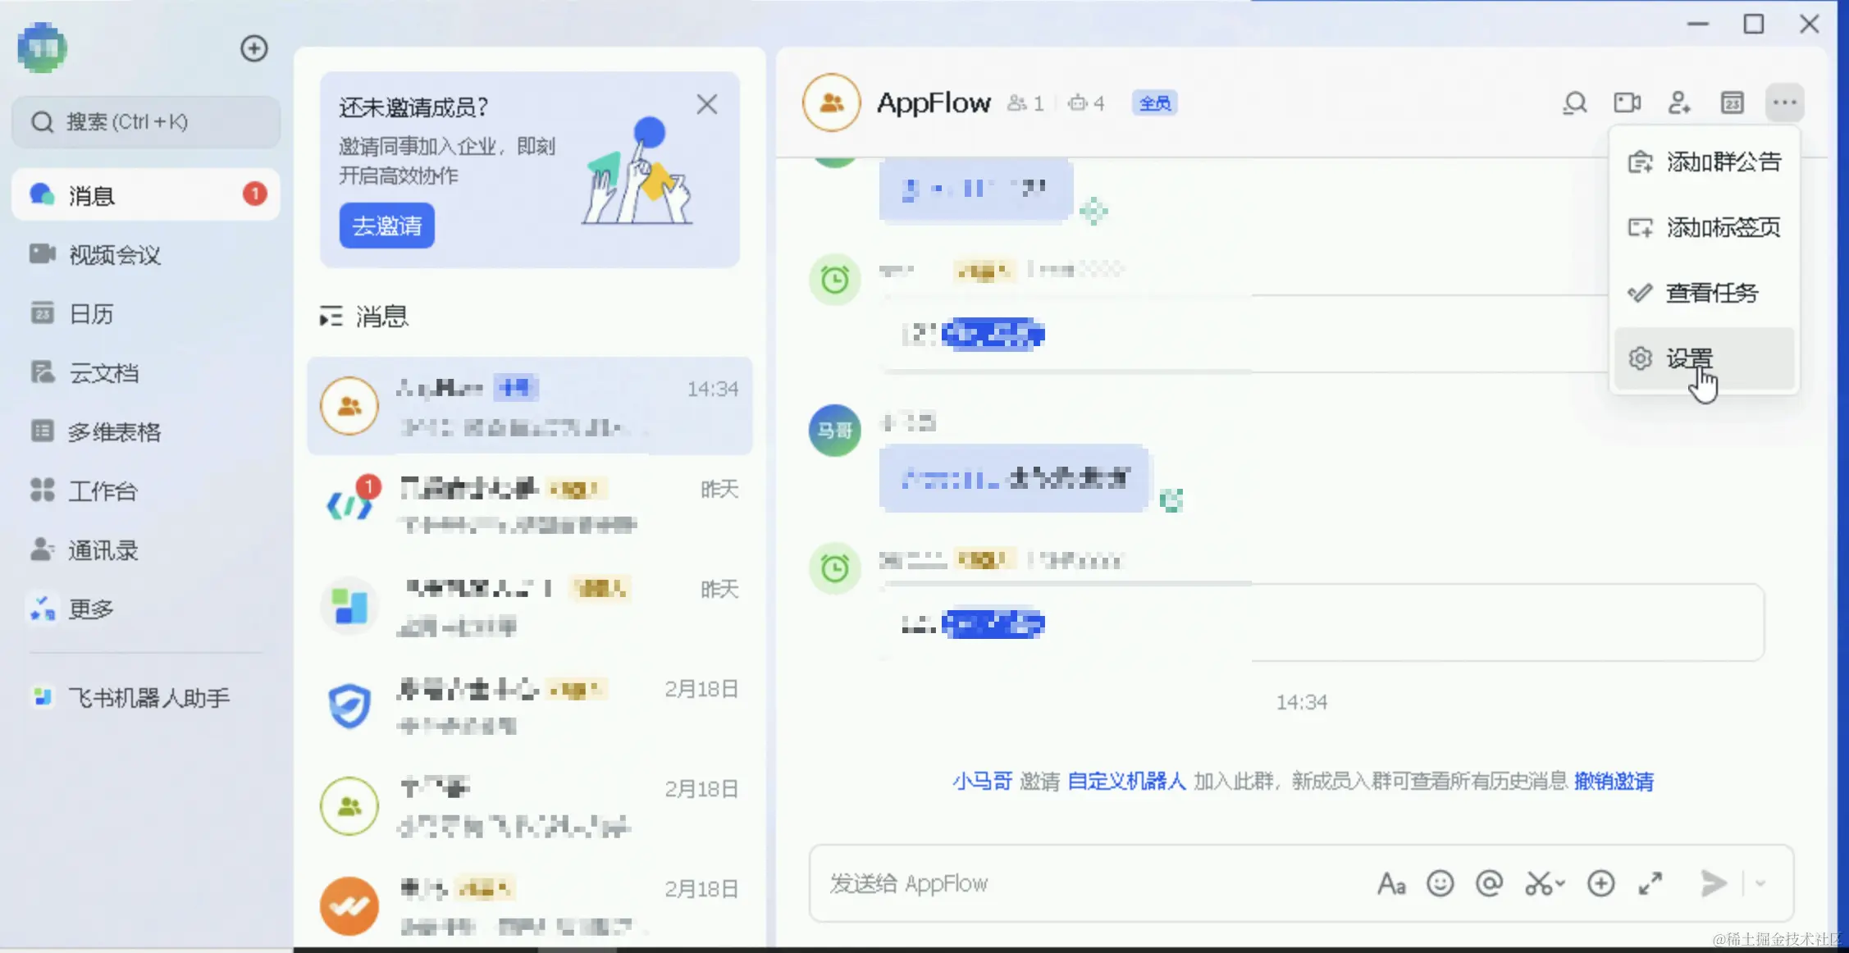Click add member icon in chat header
The image size is (1849, 953).
tap(1679, 103)
